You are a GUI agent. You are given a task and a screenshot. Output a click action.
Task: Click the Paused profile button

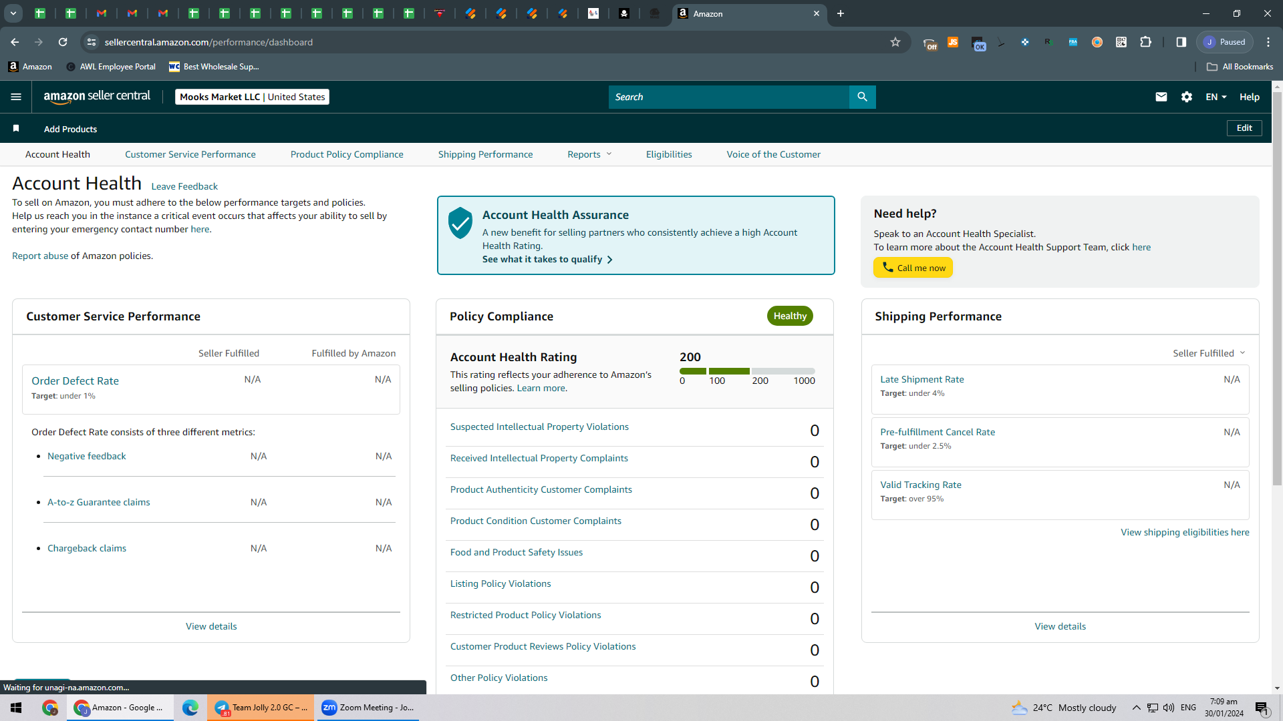(1225, 42)
